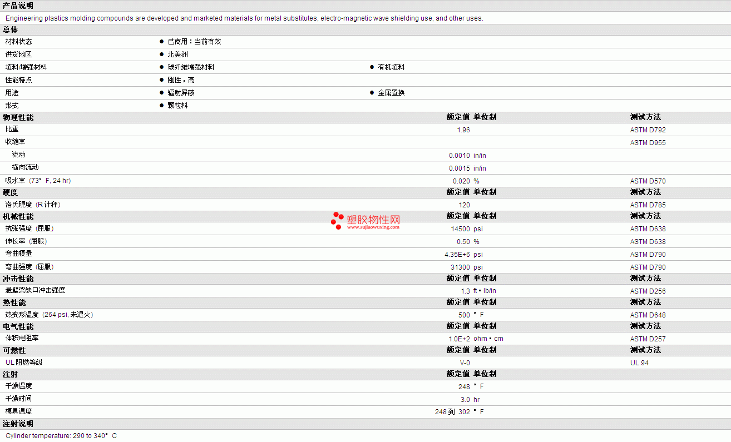Viewport: 731px width, 442px height.
Task: Click 'ASTM D790' in the 弯曲强度 row
Action: (x=648, y=267)
